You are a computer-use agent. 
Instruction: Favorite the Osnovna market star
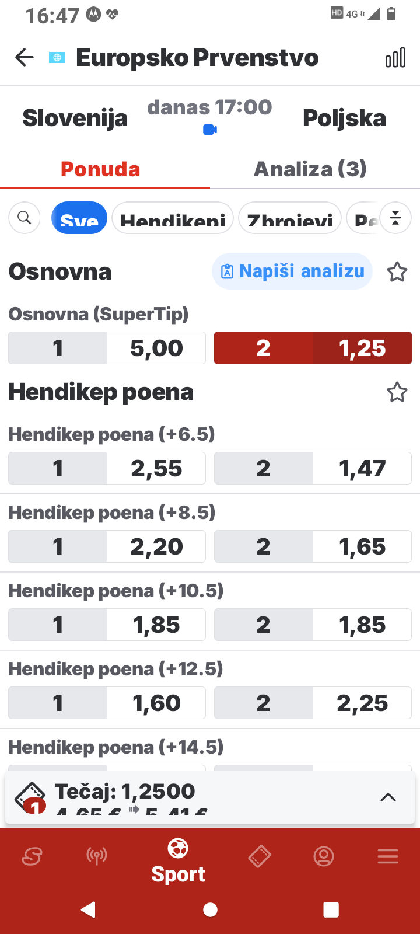[x=397, y=271]
